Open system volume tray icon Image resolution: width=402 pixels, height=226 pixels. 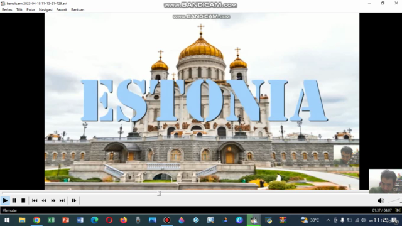364,220
